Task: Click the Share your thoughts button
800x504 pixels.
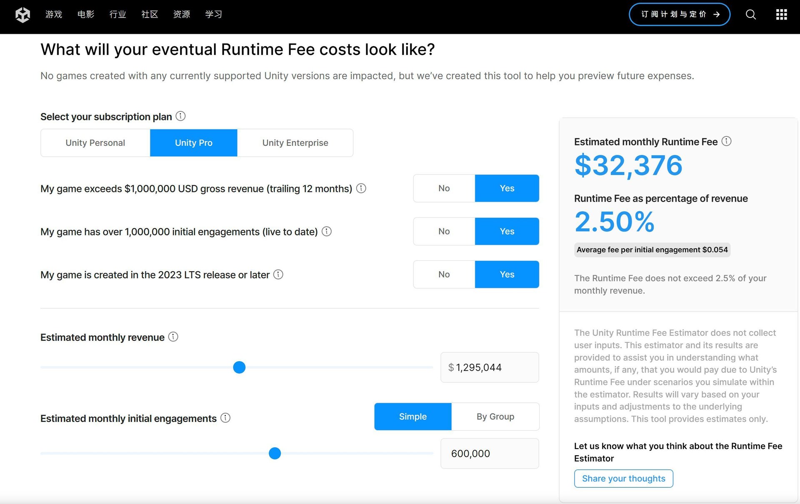Action: tap(623, 479)
